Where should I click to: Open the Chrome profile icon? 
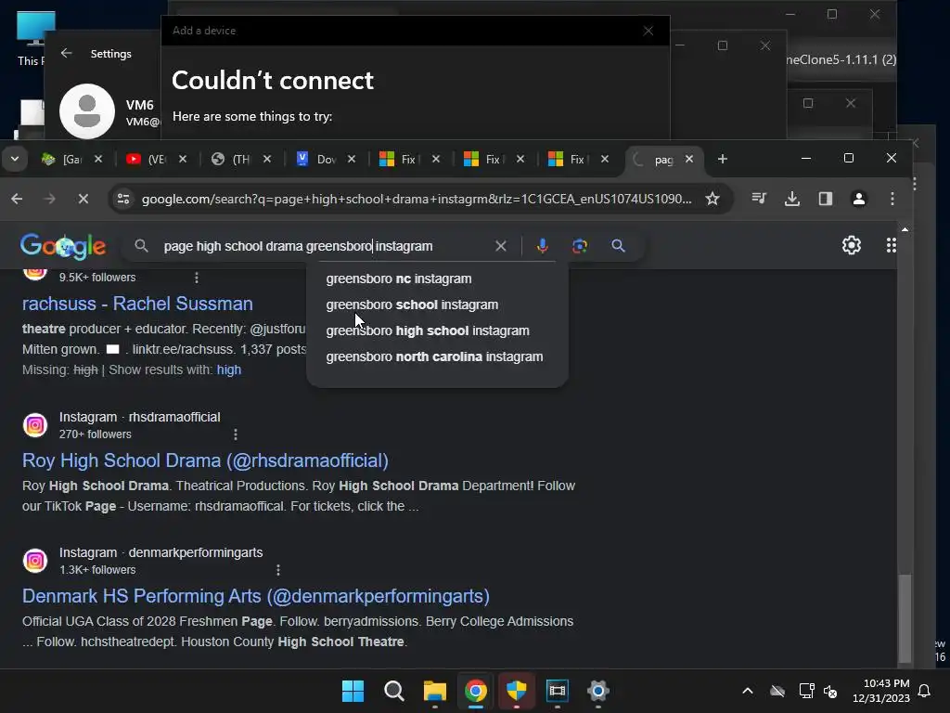(x=858, y=199)
